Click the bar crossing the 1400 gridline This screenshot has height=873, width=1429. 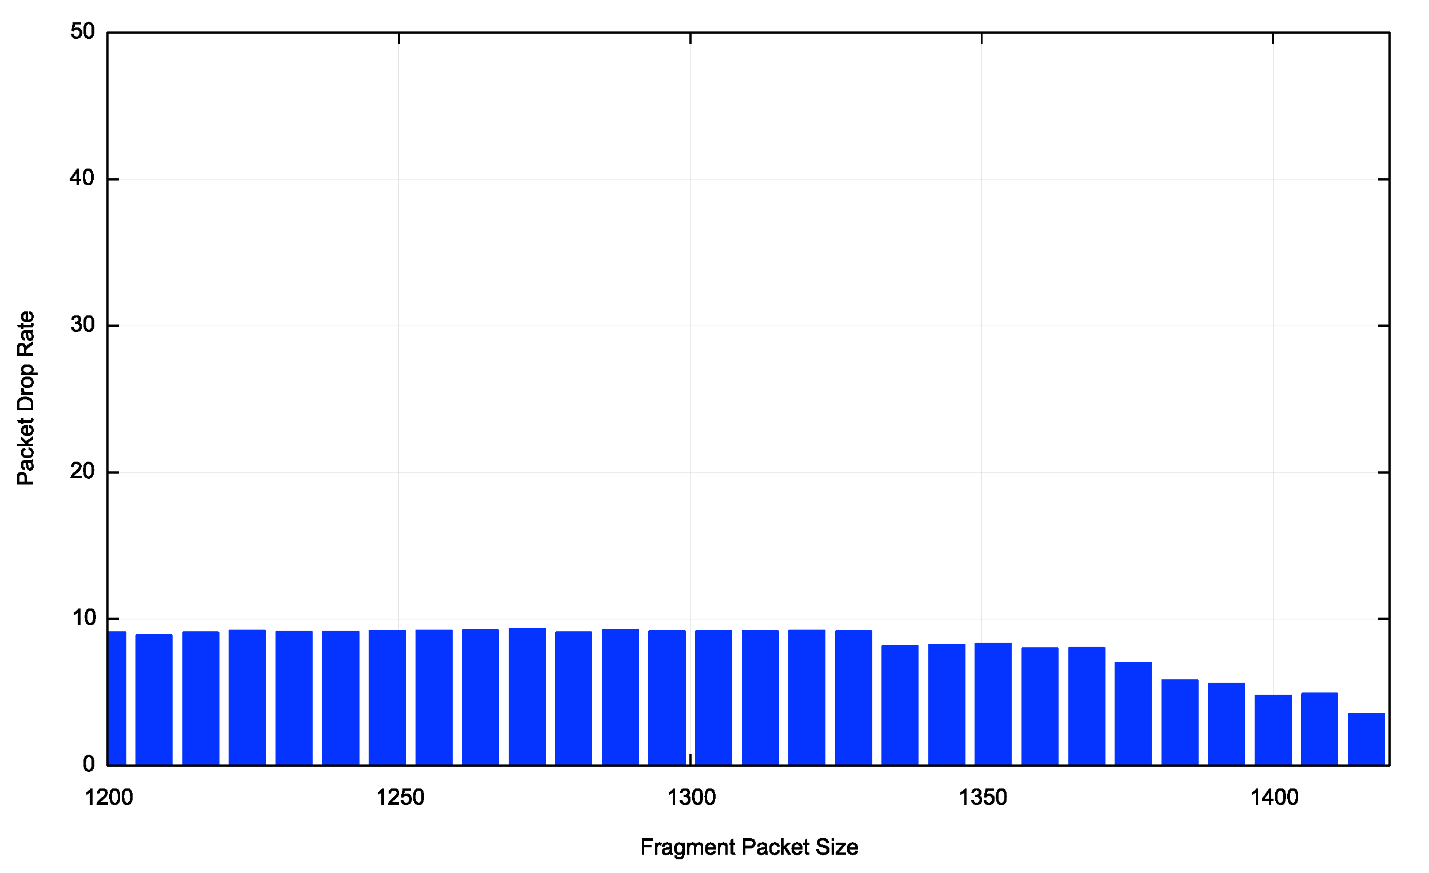click(1273, 730)
